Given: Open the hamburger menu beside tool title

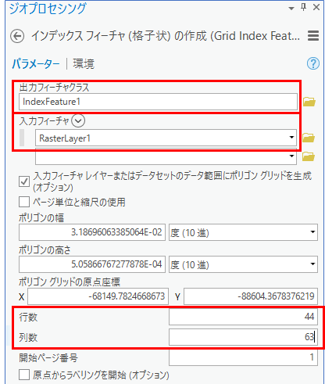Looking at the screenshot, I should tap(313, 36).
